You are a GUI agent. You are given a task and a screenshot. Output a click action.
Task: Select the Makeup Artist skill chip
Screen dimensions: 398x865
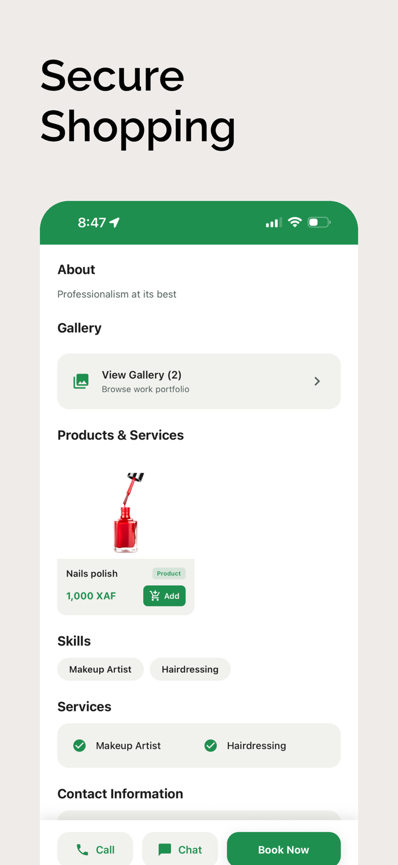tap(101, 669)
